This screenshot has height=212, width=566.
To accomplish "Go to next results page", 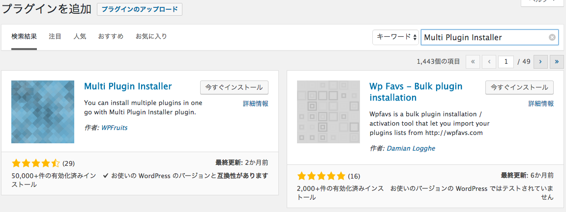I will click(541, 61).
